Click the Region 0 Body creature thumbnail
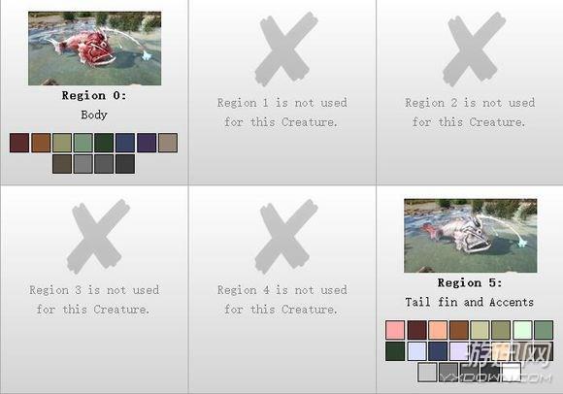This screenshot has height=394, width=563. coord(95,49)
